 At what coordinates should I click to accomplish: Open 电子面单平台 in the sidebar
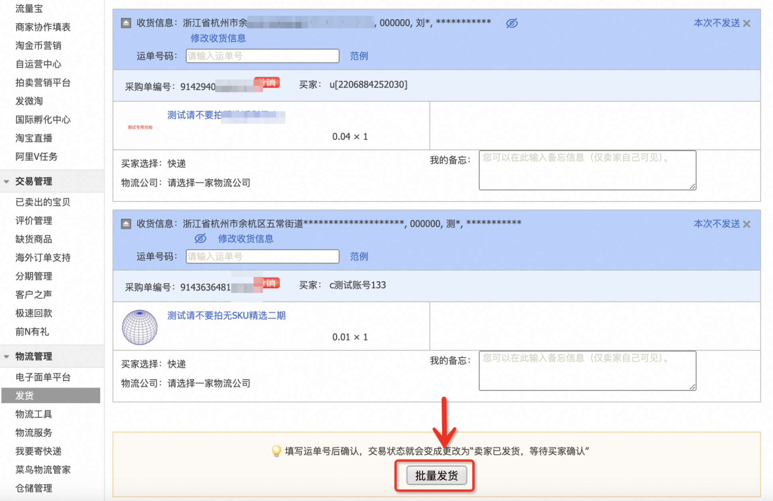coord(43,377)
